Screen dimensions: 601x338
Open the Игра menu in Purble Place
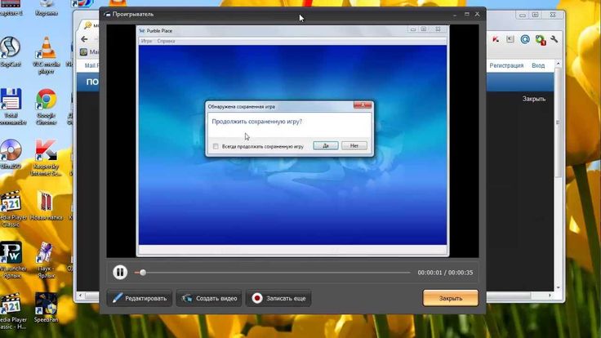(x=146, y=41)
